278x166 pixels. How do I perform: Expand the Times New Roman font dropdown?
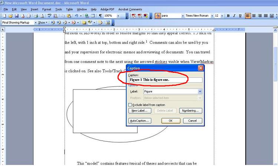[x=212, y=16]
